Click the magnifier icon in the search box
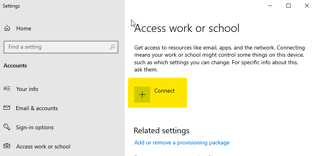 pyautogui.click(x=112, y=47)
